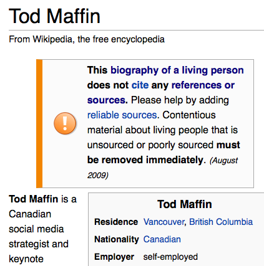Screen dimensions: 264x266
Task: Click the orange vertical bar of the notice box
Action: pos(39,123)
